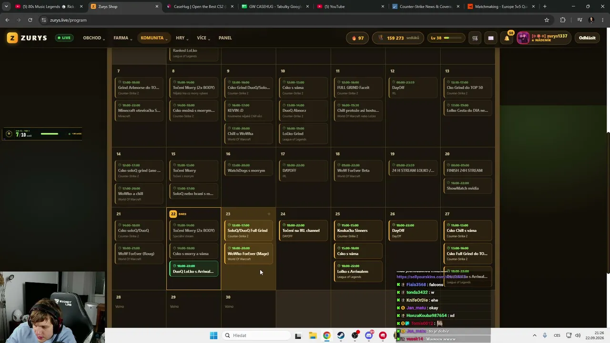Click the taskbar clock showing 21:26

coord(594,335)
